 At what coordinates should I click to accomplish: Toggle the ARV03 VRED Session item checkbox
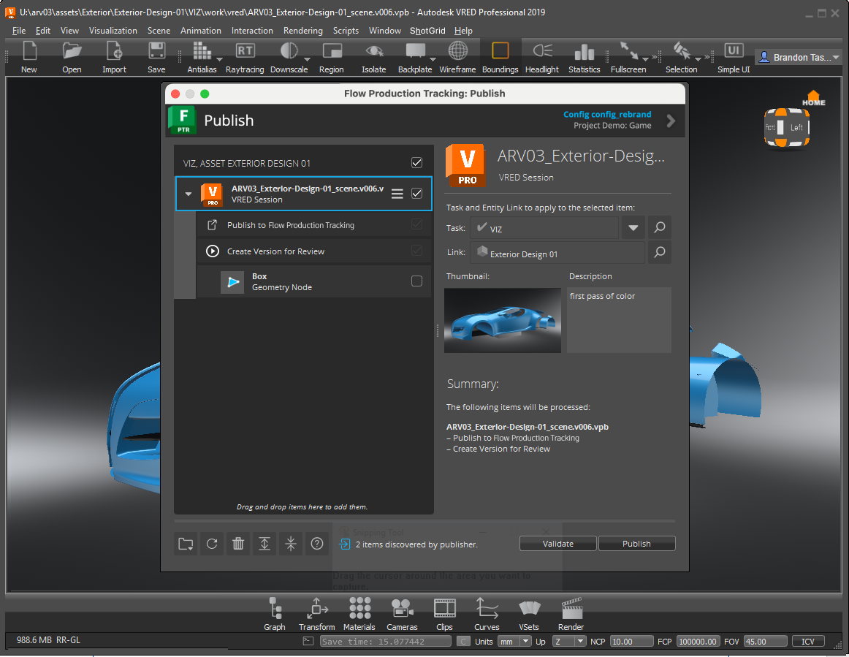pos(417,194)
